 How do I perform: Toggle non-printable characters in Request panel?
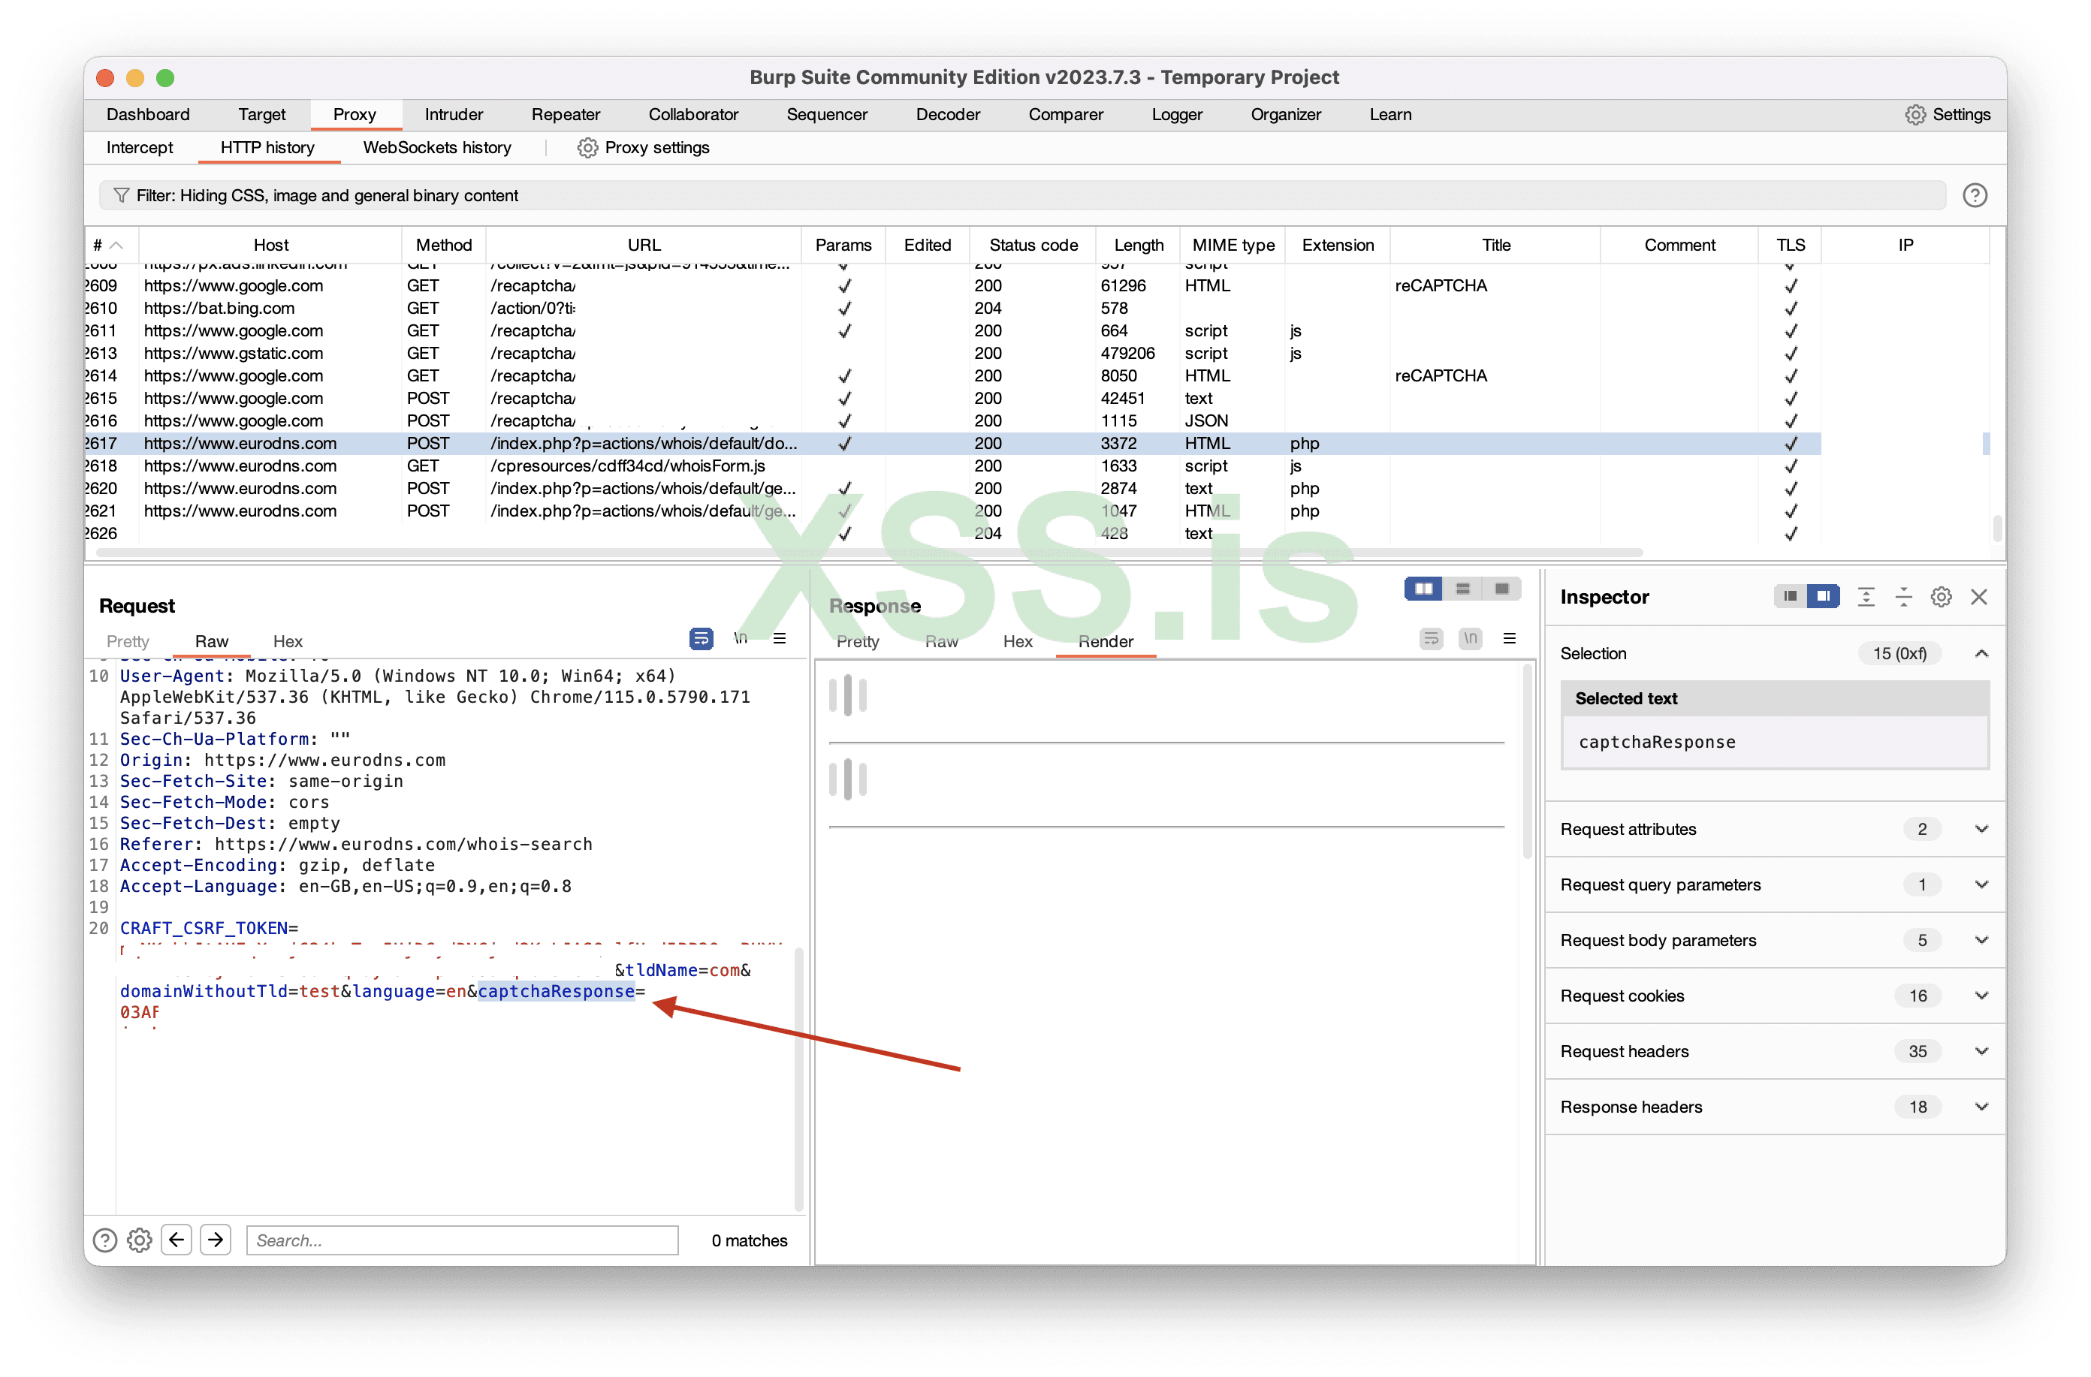click(741, 638)
